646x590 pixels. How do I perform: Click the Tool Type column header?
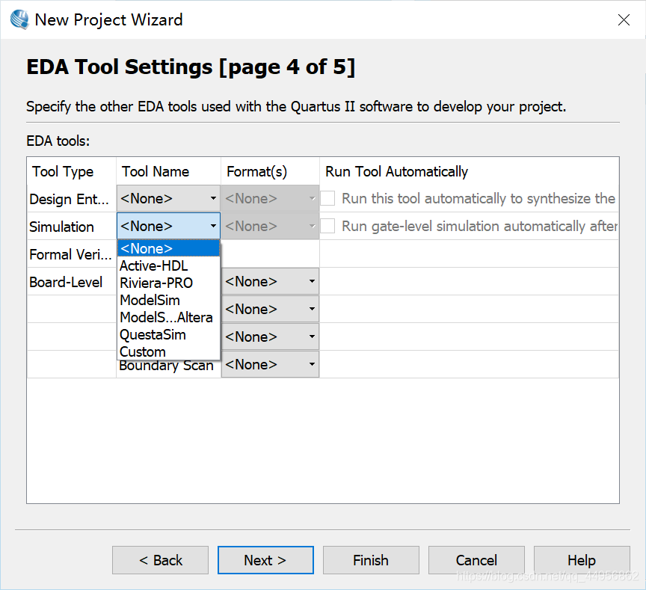tap(72, 171)
